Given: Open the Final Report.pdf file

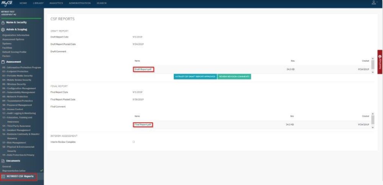Looking at the screenshot, I should [x=143, y=125].
